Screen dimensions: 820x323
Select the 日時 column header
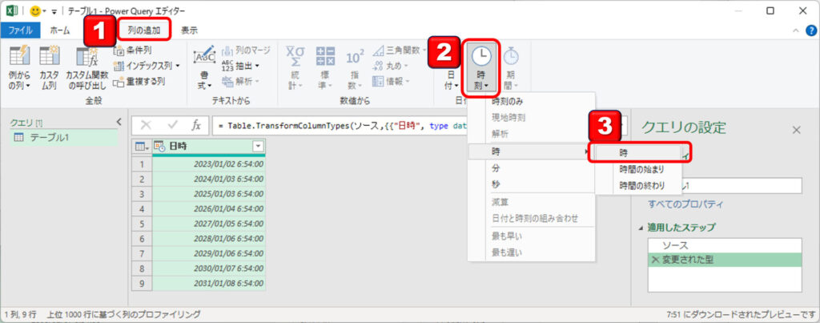[x=209, y=147]
